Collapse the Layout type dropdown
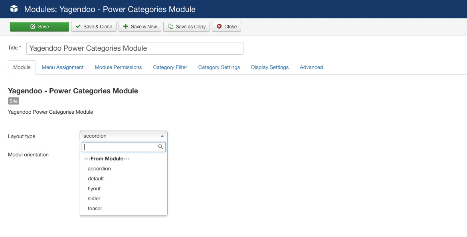Screen dimensions: 467x237 tap(124, 136)
